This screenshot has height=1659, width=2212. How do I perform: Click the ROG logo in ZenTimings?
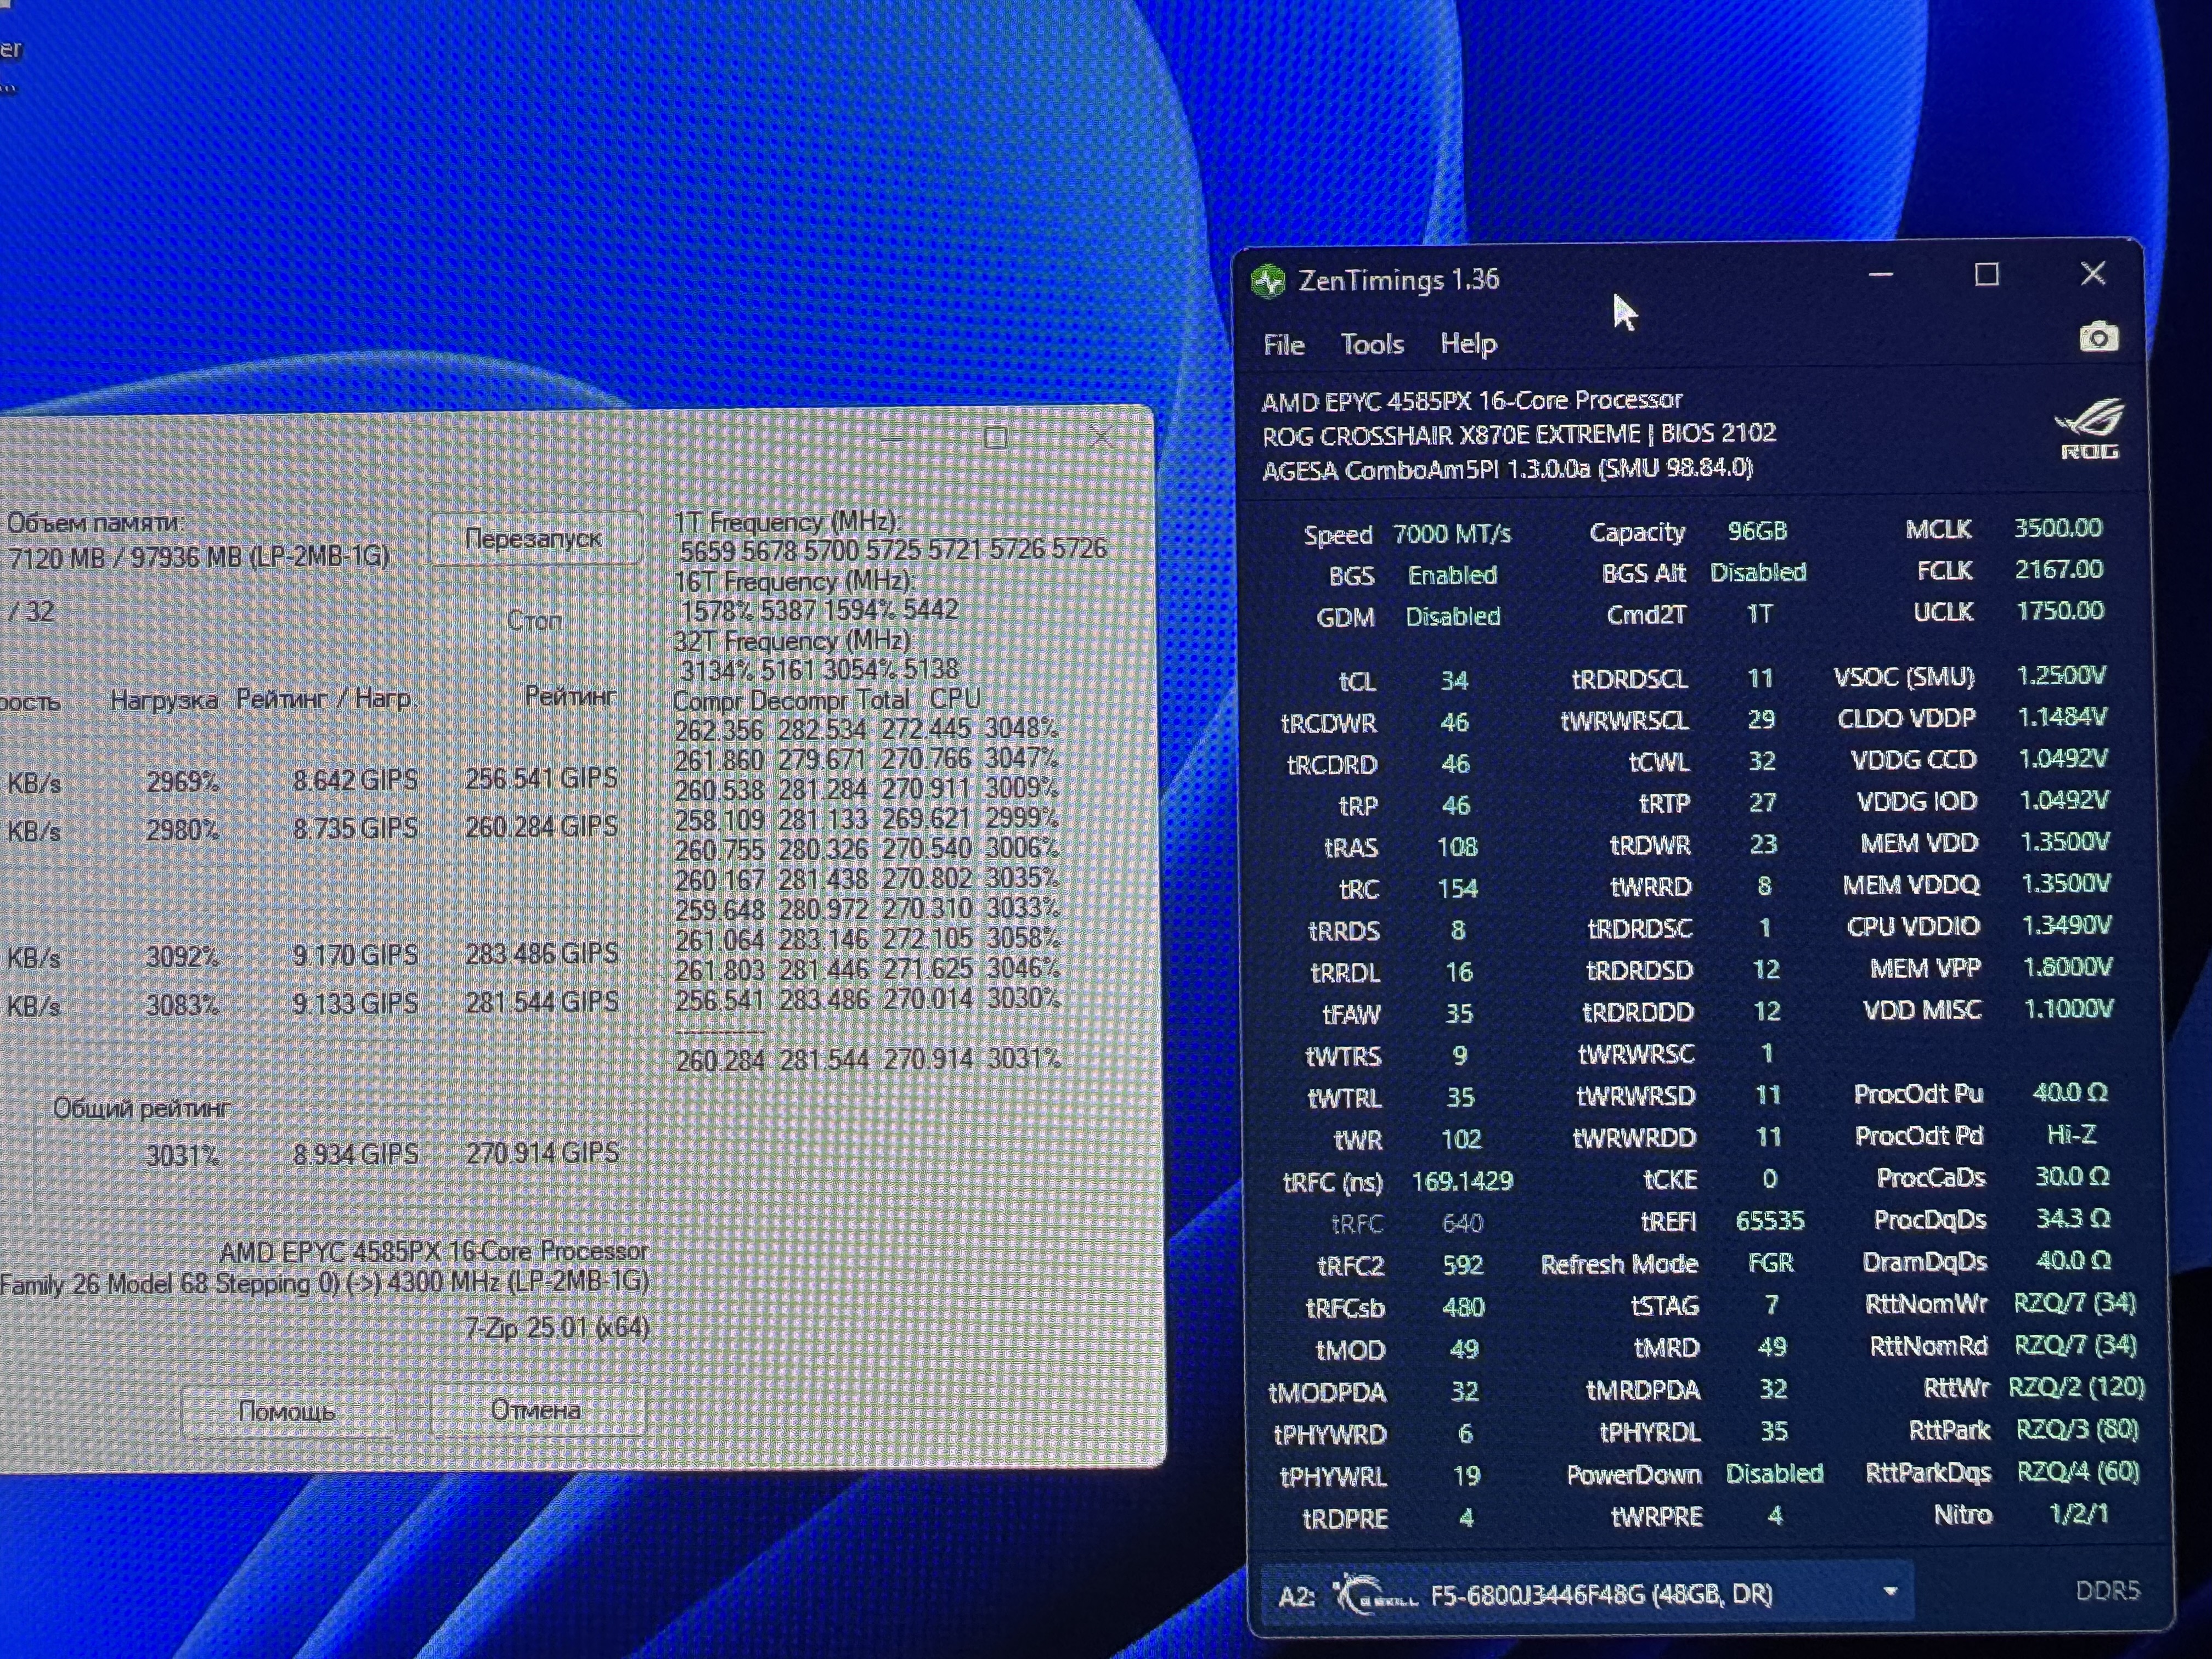coord(2090,430)
